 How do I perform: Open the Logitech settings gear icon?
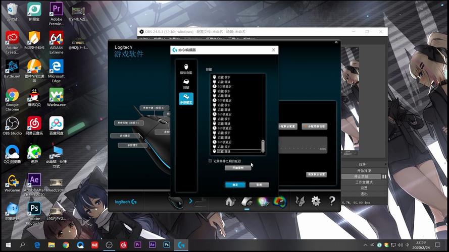pyautogui.click(x=316, y=202)
